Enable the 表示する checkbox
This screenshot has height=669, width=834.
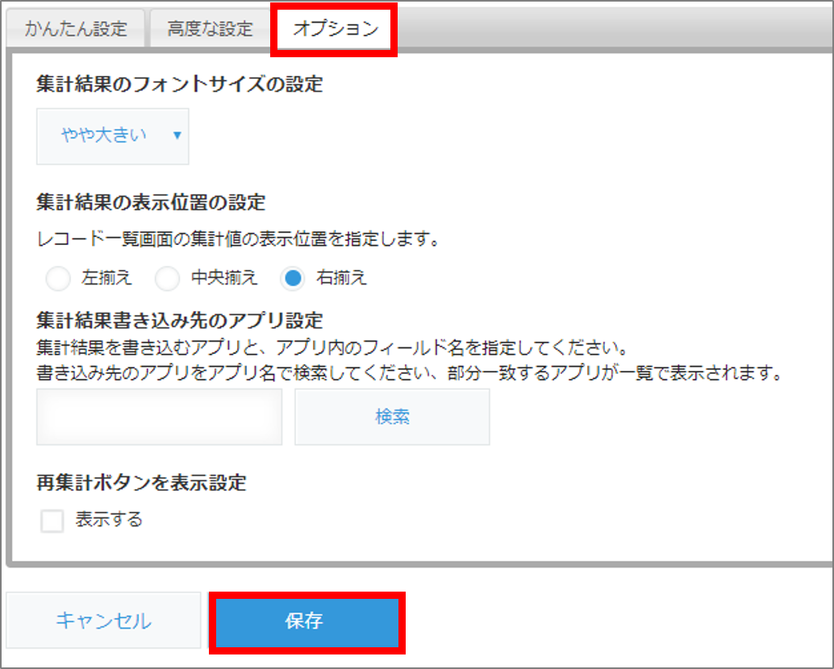pos(52,521)
